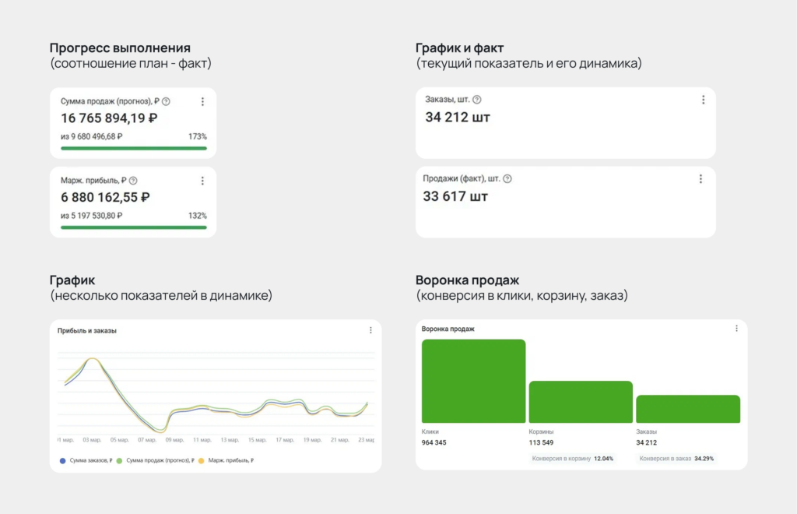Toggle Марж. прибыль series in chart legend
This screenshot has width=797, height=514.
coord(226,460)
